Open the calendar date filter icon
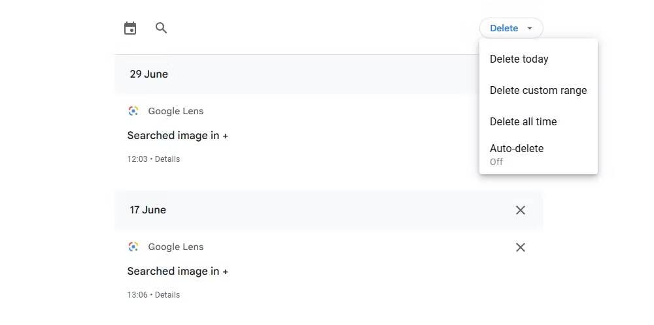Screen dimensions: 654x325 point(130,28)
